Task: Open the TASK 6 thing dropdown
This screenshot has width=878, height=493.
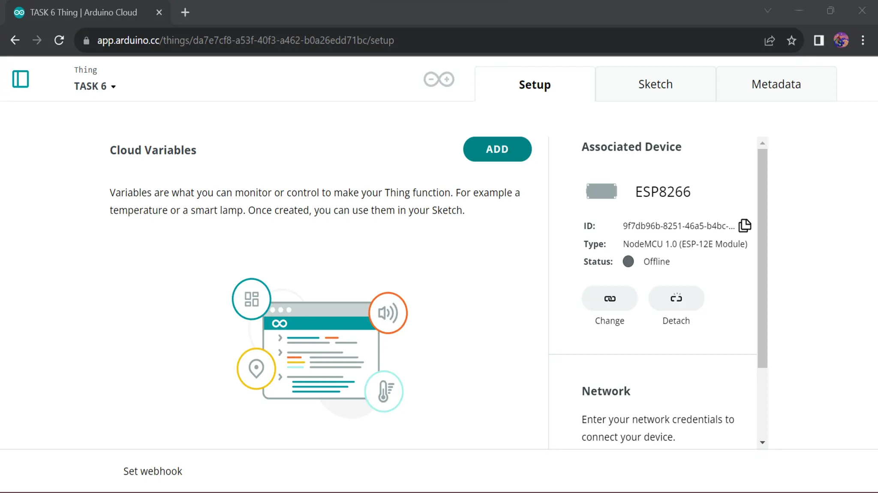Action: 95,86
